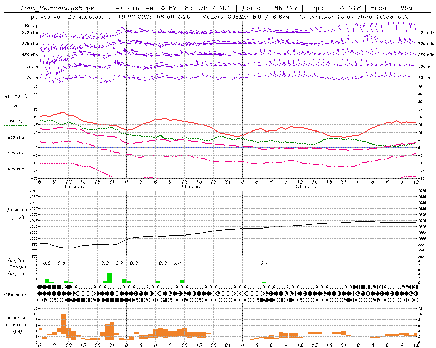The width and height of the screenshot is (436, 348).
Task: Click the 'Ветер' wind panel label
Action: pyautogui.click(x=32, y=26)
